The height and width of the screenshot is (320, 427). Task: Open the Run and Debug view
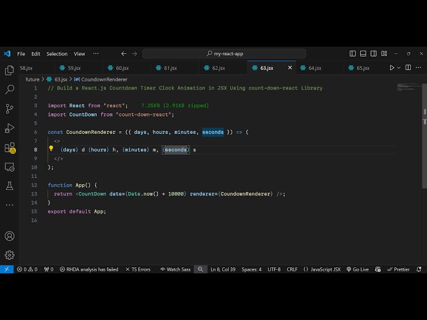[9, 128]
